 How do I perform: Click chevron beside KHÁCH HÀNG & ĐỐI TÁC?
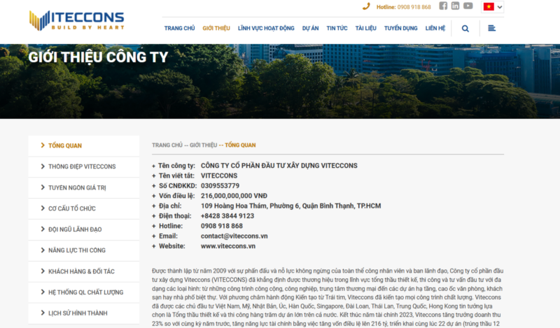point(43,271)
